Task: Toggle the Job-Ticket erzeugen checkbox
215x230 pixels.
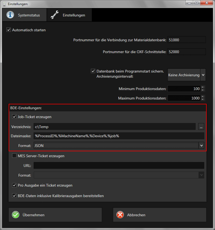Action: tap(14, 117)
